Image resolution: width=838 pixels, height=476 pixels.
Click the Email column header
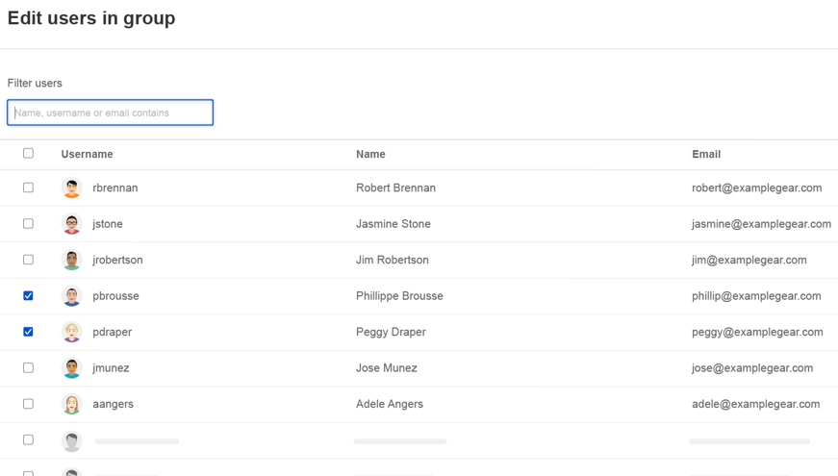pyautogui.click(x=706, y=154)
